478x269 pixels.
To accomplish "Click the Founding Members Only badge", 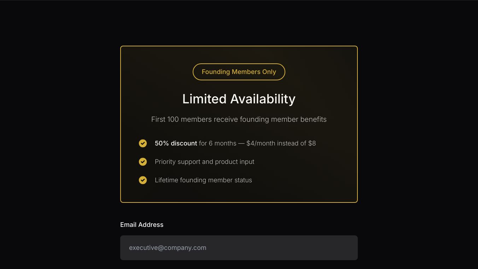I will click(x=239, y=72).
